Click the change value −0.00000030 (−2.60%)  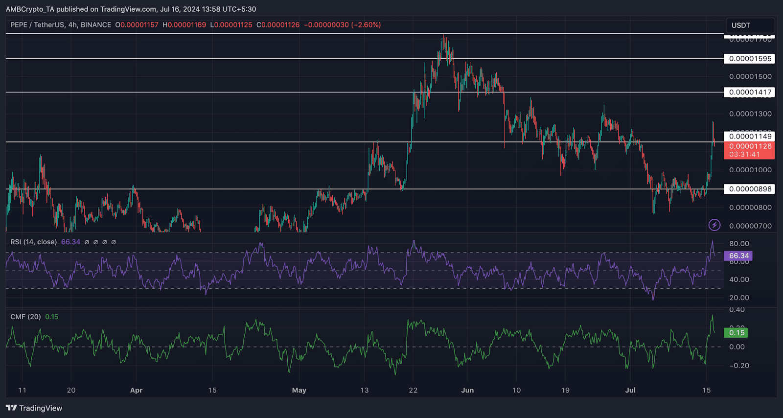[x=343, y=25]
